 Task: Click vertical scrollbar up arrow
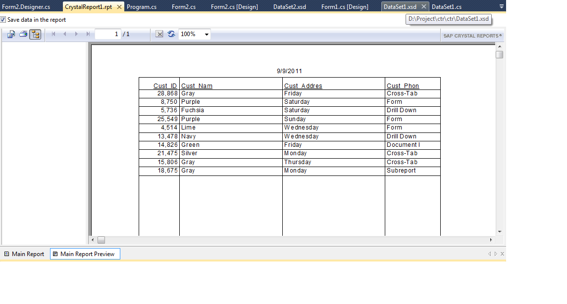click(499, 46)
